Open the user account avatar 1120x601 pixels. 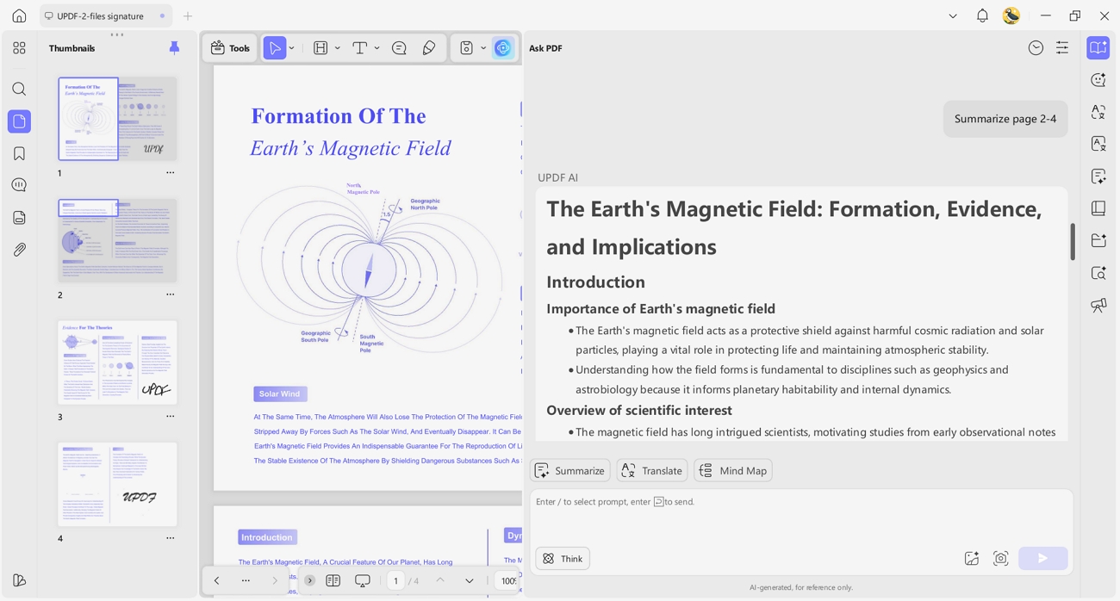pos(1011,15)
